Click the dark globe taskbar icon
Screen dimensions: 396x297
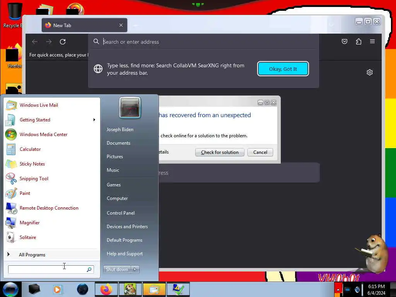pos(83,289)
